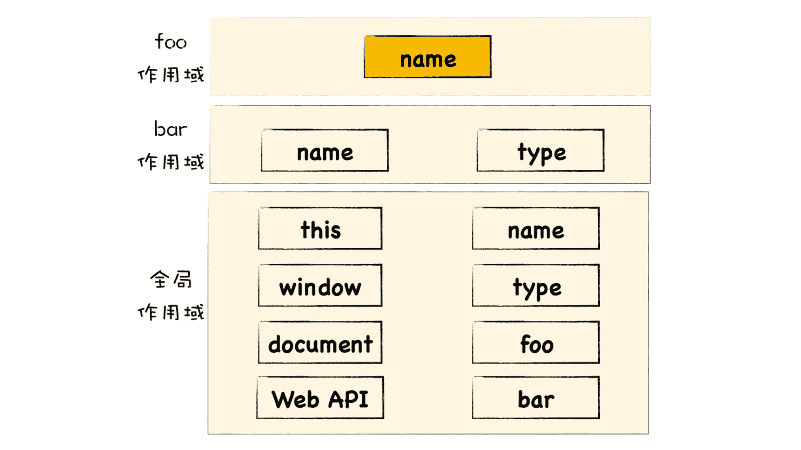Select the name box in bar scope
This screenshot has width=801, height=450.
click(x=325, y=150)
